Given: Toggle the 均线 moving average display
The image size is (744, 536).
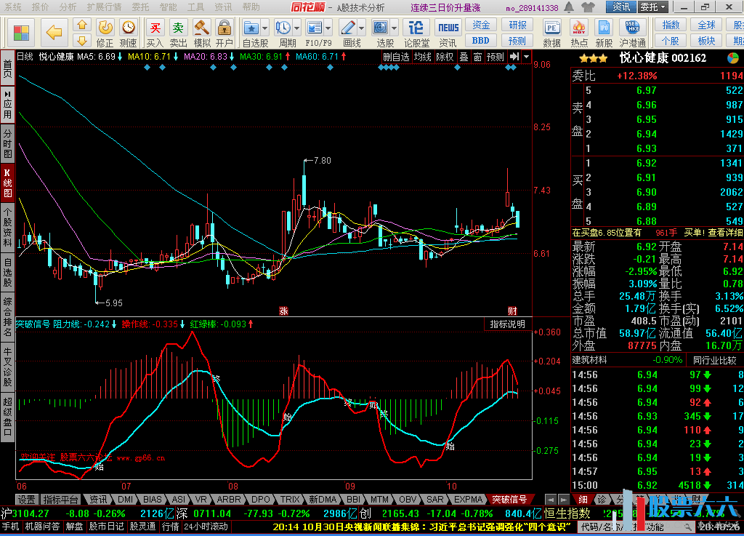Looking at the screenshot, I should pyautogui.click(x=422, y=57).
